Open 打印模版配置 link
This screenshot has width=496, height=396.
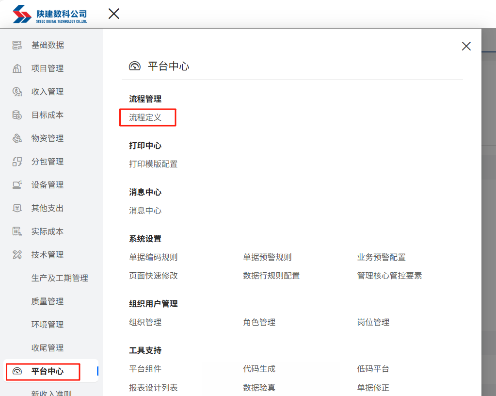[x=153, y=164]
